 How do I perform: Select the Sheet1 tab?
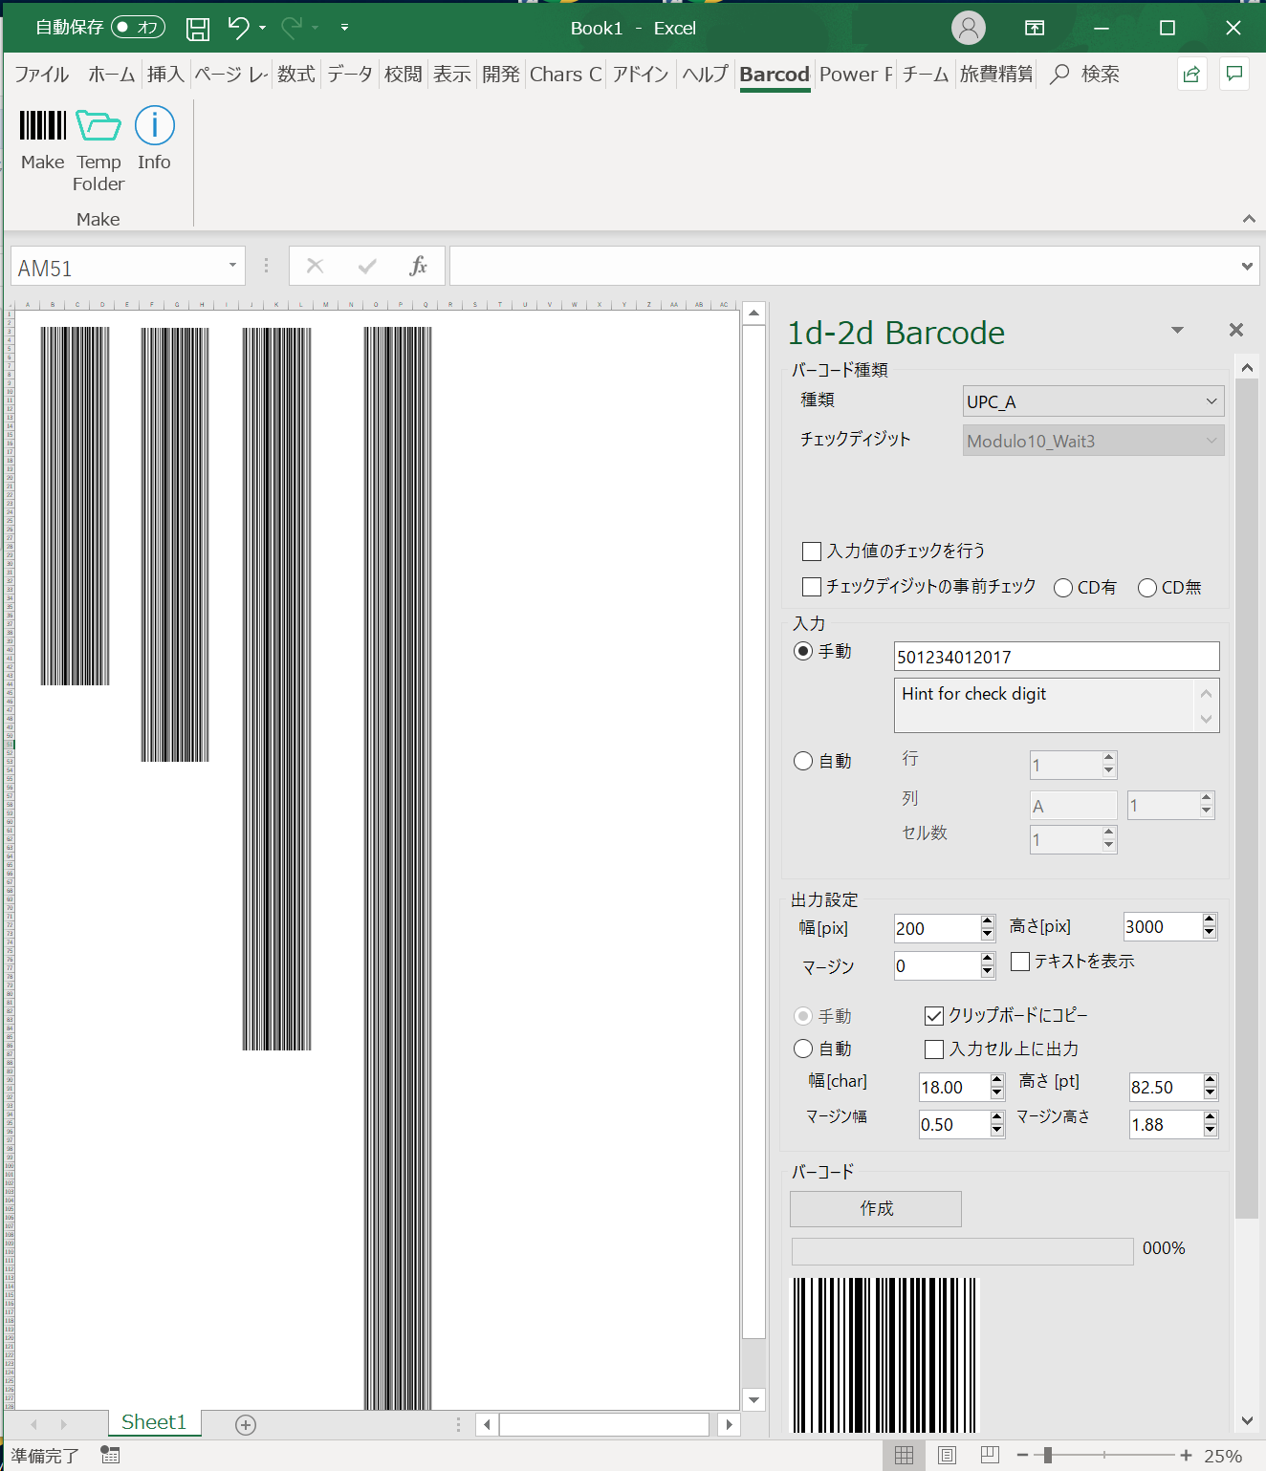click(154, 1422)
